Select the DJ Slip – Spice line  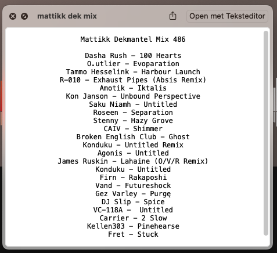[133, 202]
